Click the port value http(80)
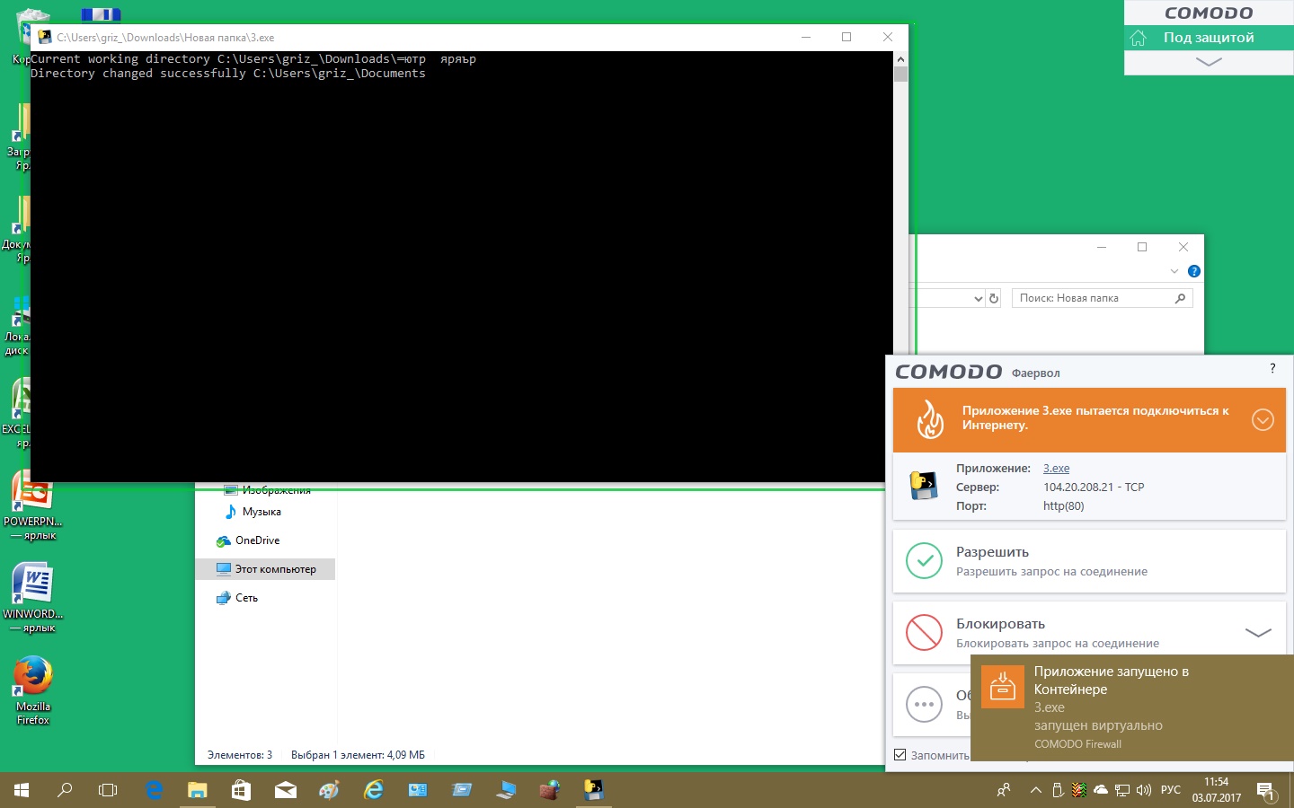 1063,506
